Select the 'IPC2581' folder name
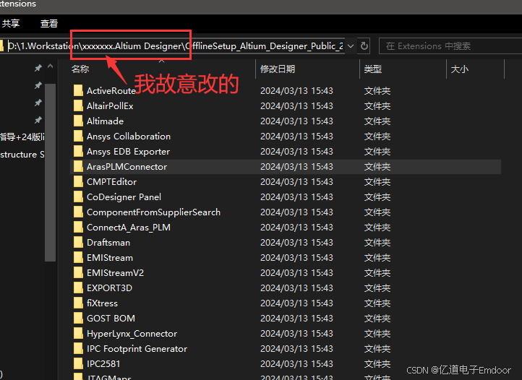 pos(103,364)
